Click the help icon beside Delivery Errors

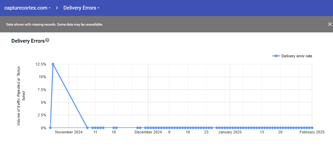47,40
